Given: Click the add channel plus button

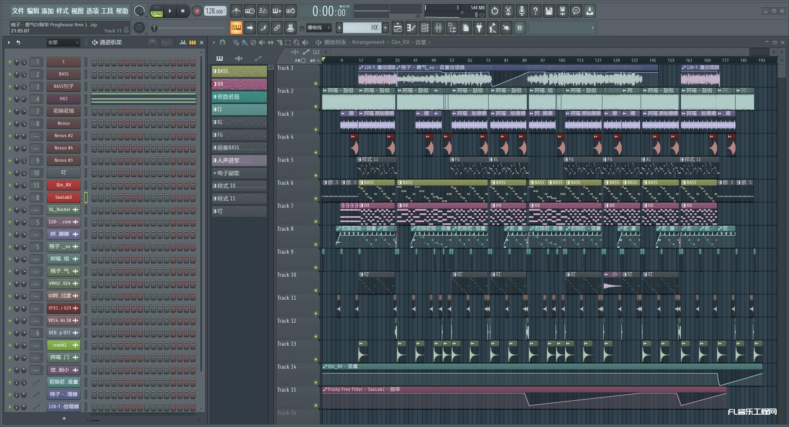Looking at the screenshot, I should click(64, 418).
